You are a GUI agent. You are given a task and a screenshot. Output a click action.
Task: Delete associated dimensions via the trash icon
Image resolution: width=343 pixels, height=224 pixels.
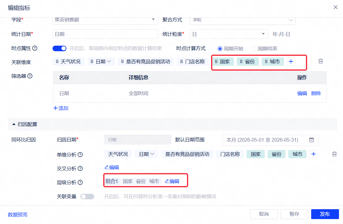click(320, 61)
